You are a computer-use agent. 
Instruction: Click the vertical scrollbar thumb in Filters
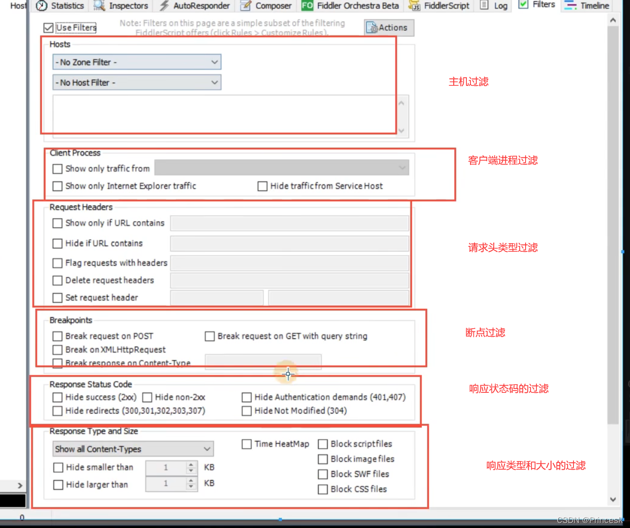click(x=613, y=225)
